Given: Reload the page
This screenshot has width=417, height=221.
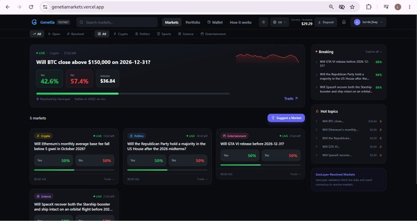Looking at the screenshot, I should 31,7.
